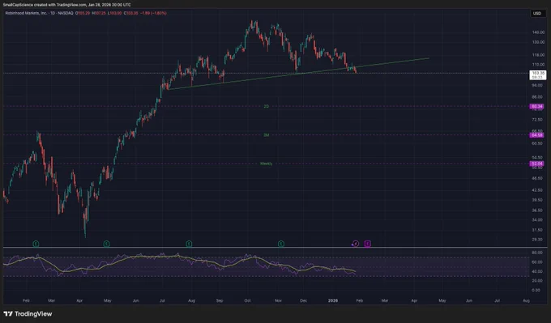The image size is (551, 323).
Task: Click the magenta upcoming earnings E icon
Action: tap(367, 244)
